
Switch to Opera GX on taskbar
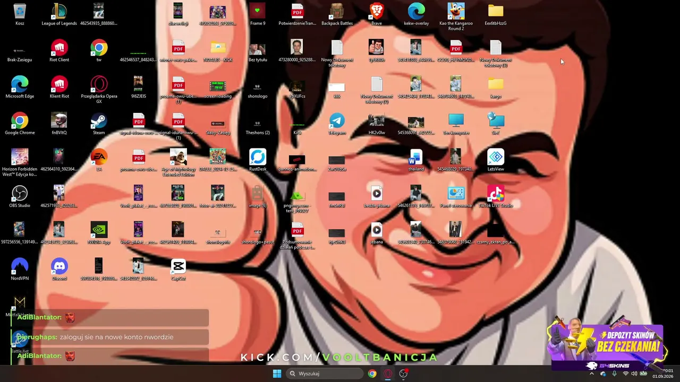[388, 374]
